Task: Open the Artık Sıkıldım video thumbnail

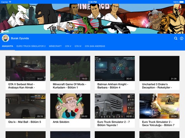Action: 70,106
